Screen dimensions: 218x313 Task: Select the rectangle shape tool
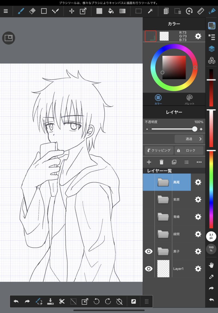click(44, 11)
